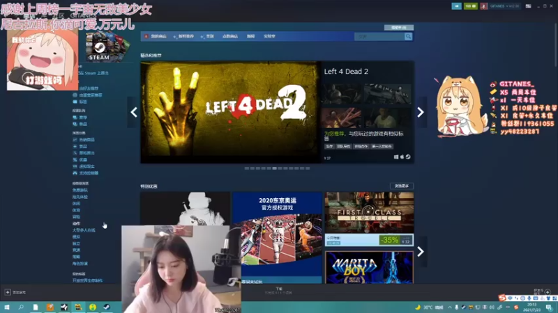Screen dimensions: 558x313
Task: Focus the store search input field
Action: [379, 36]
